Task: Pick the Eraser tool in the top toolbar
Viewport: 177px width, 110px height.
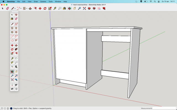Action: (x=7, y=9)
